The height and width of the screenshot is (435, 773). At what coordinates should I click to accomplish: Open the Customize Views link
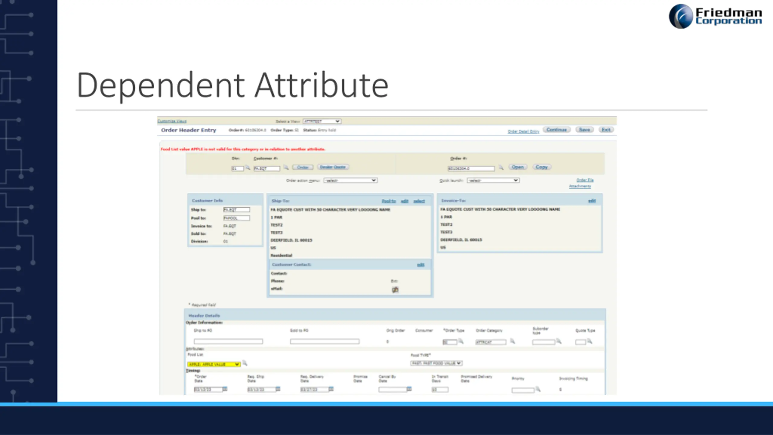(172, 121)
